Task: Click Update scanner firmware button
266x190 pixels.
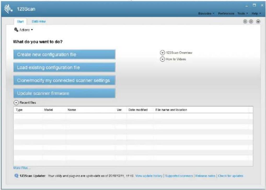Action: pyautogui.click(x=65, y=93)
